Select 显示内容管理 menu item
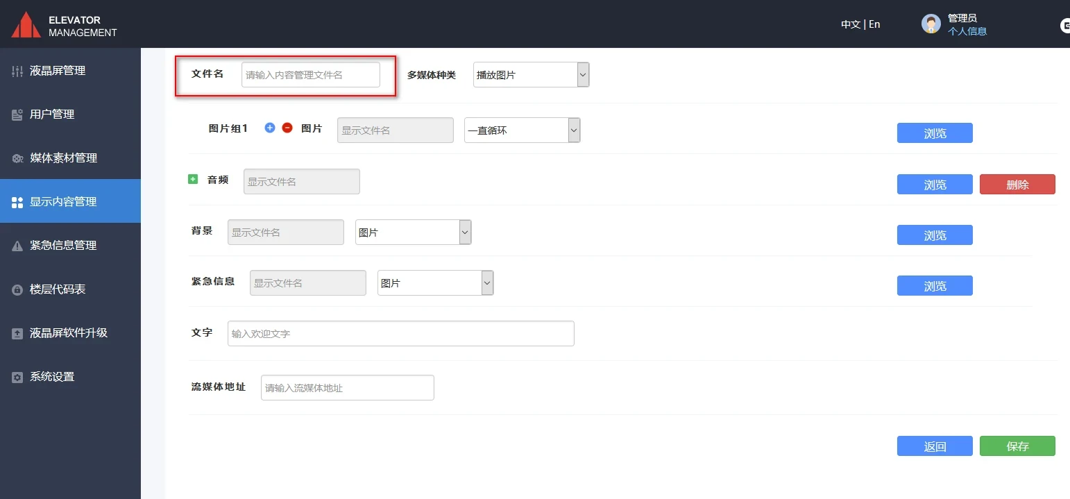1070x499 pixels. click(70, 201)
